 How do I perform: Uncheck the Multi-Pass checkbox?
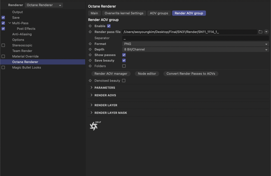(x=3, y=23)
